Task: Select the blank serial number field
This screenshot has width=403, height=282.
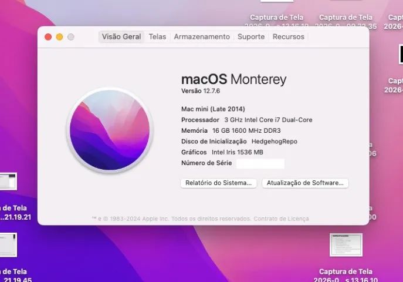Action: coord(260,163)
